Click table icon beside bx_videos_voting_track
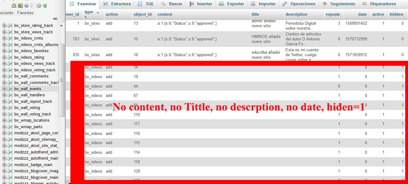 [10, 70]
